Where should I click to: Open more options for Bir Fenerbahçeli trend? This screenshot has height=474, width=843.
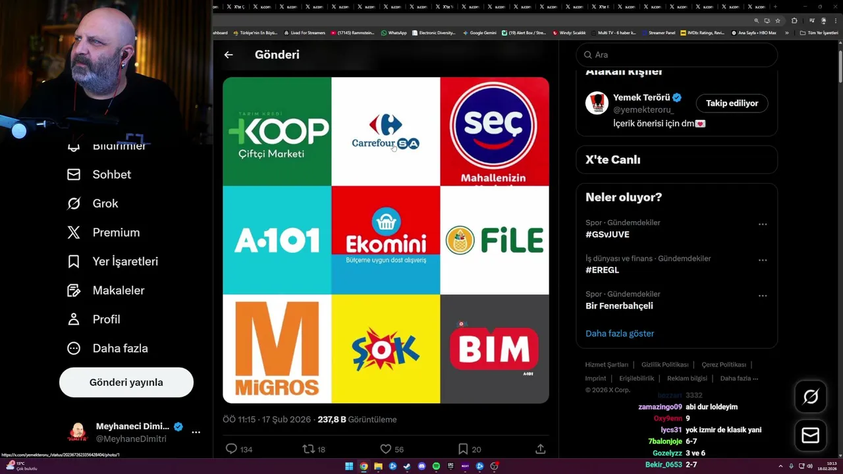(x=763, y=296)
